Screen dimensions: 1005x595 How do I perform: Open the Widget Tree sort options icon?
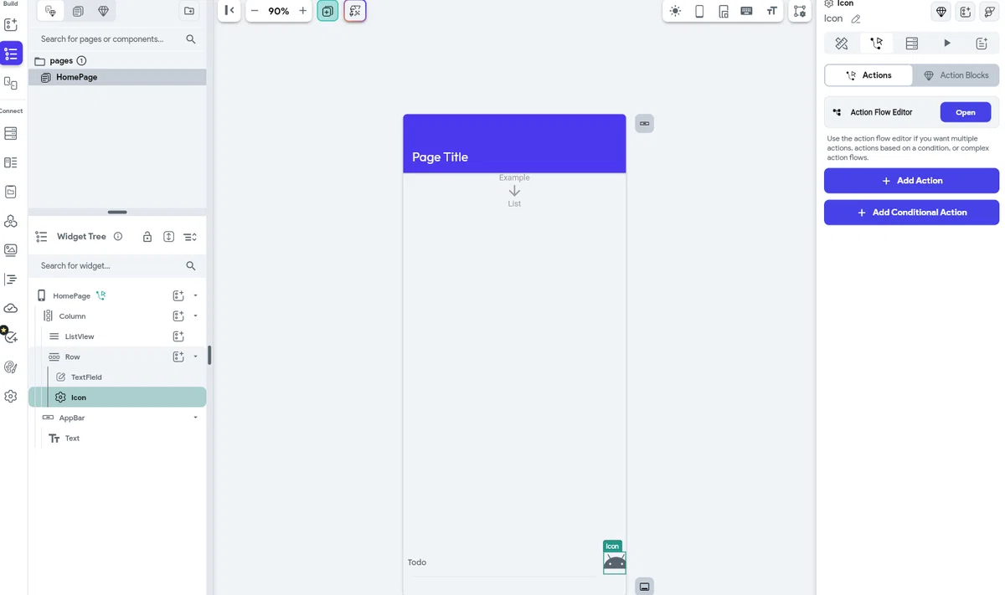pyautogui.click(x=190, y=237)
